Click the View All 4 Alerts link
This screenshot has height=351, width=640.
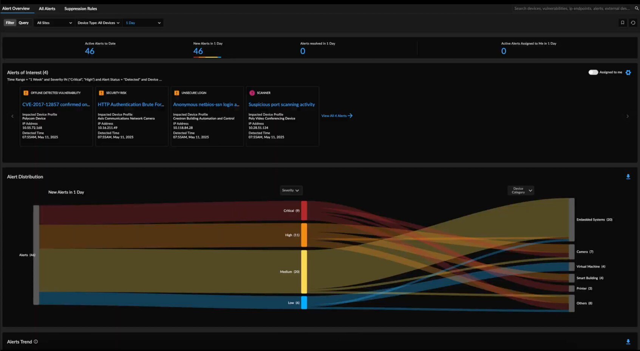coord(334,115)
